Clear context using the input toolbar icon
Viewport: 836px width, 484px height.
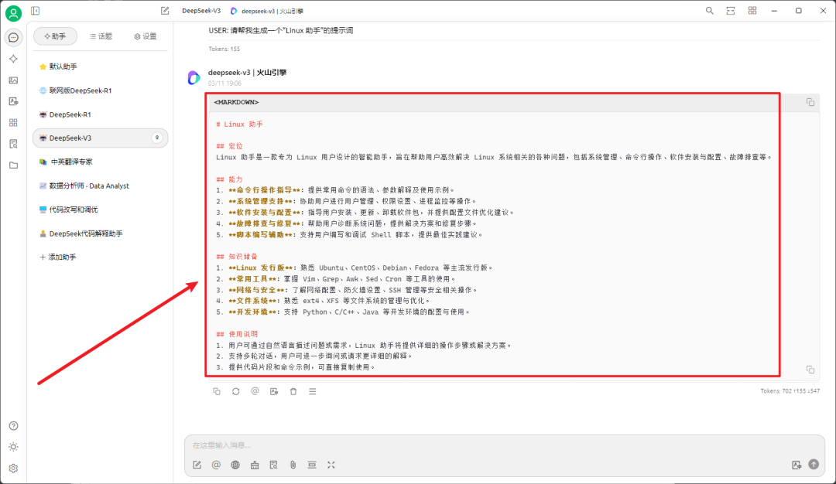tap(312, 465)
